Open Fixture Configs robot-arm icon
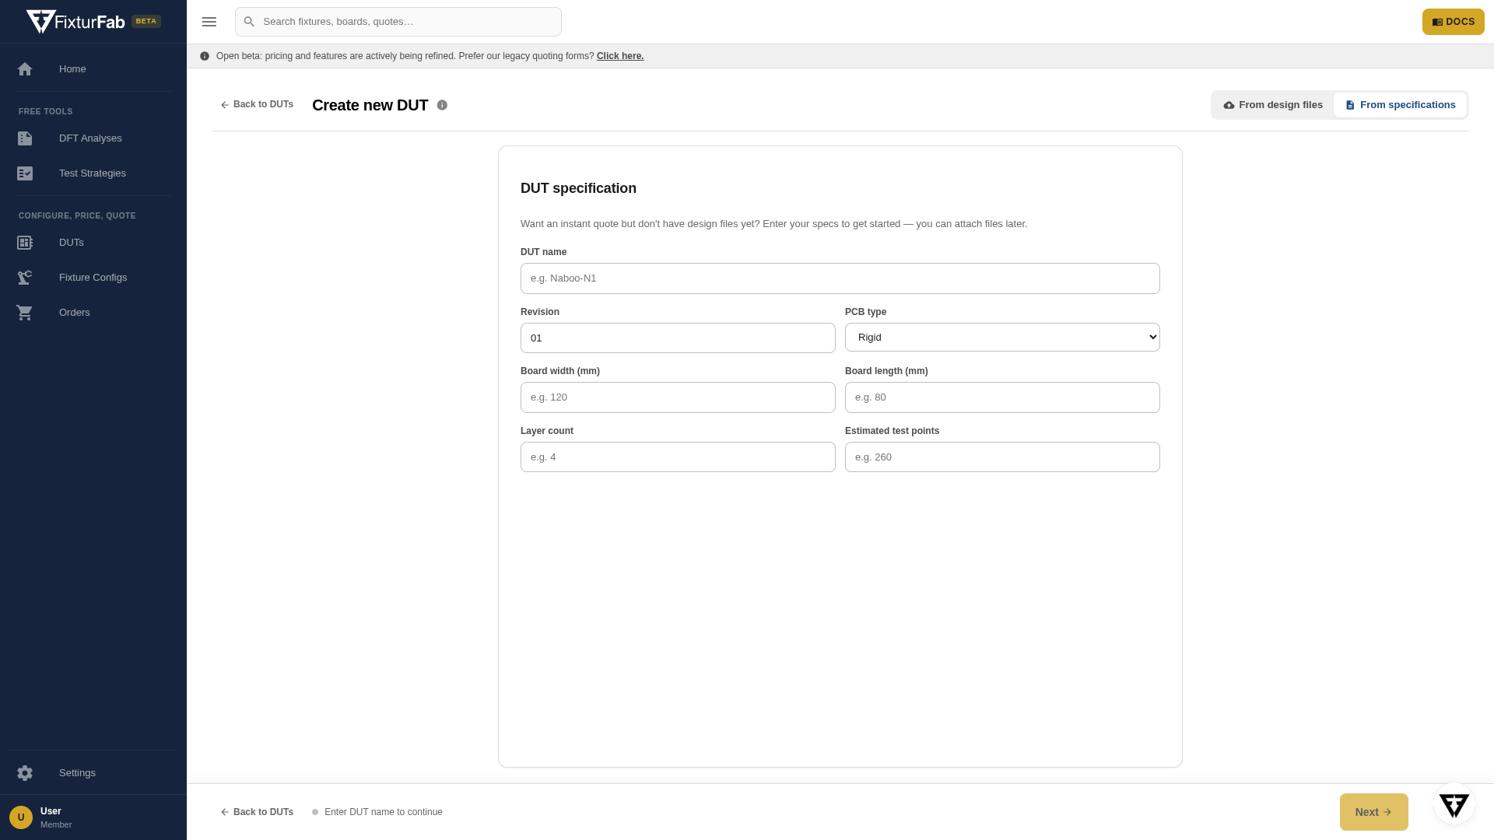This screenshot has width=1494, height=840. coord(25,278)
